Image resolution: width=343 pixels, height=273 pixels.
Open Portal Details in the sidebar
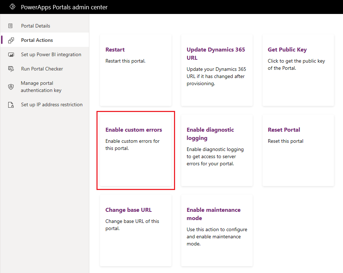click(x=45, y=26)
